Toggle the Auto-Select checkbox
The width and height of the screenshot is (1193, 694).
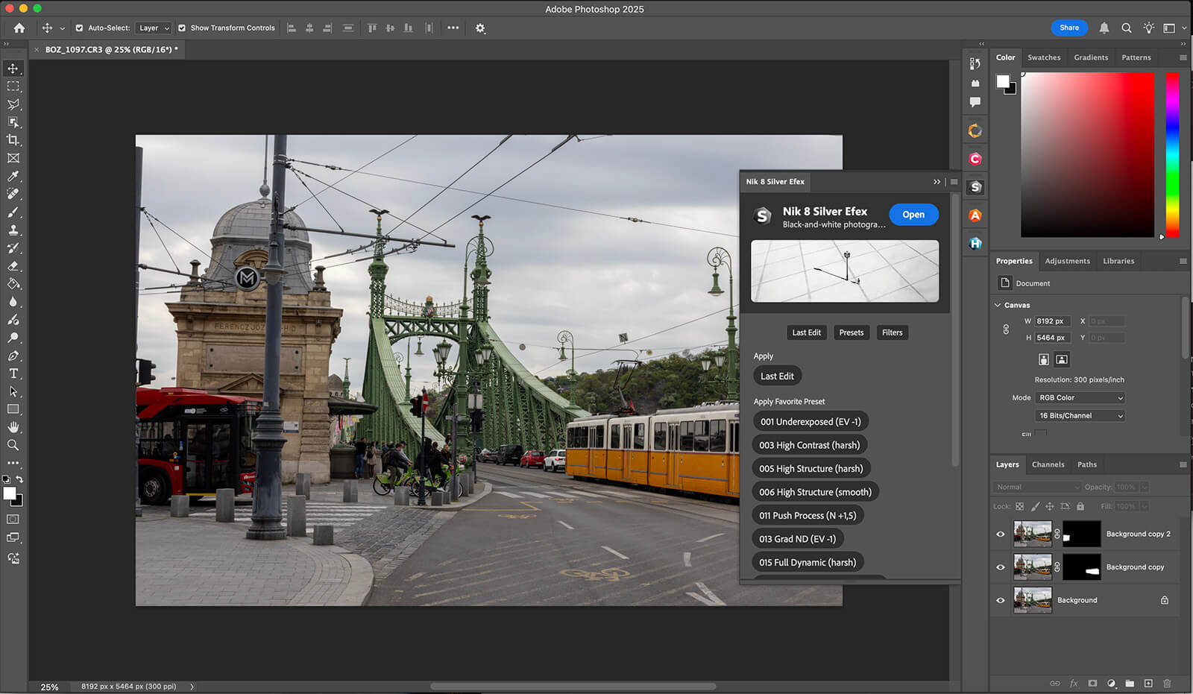pyautogui.click(x=79, y=28)
